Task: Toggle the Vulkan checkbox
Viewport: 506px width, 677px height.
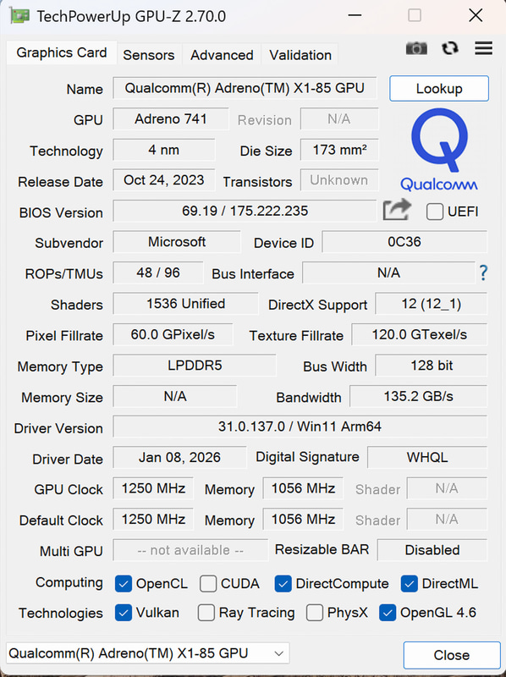Action: tap(123, 613)
